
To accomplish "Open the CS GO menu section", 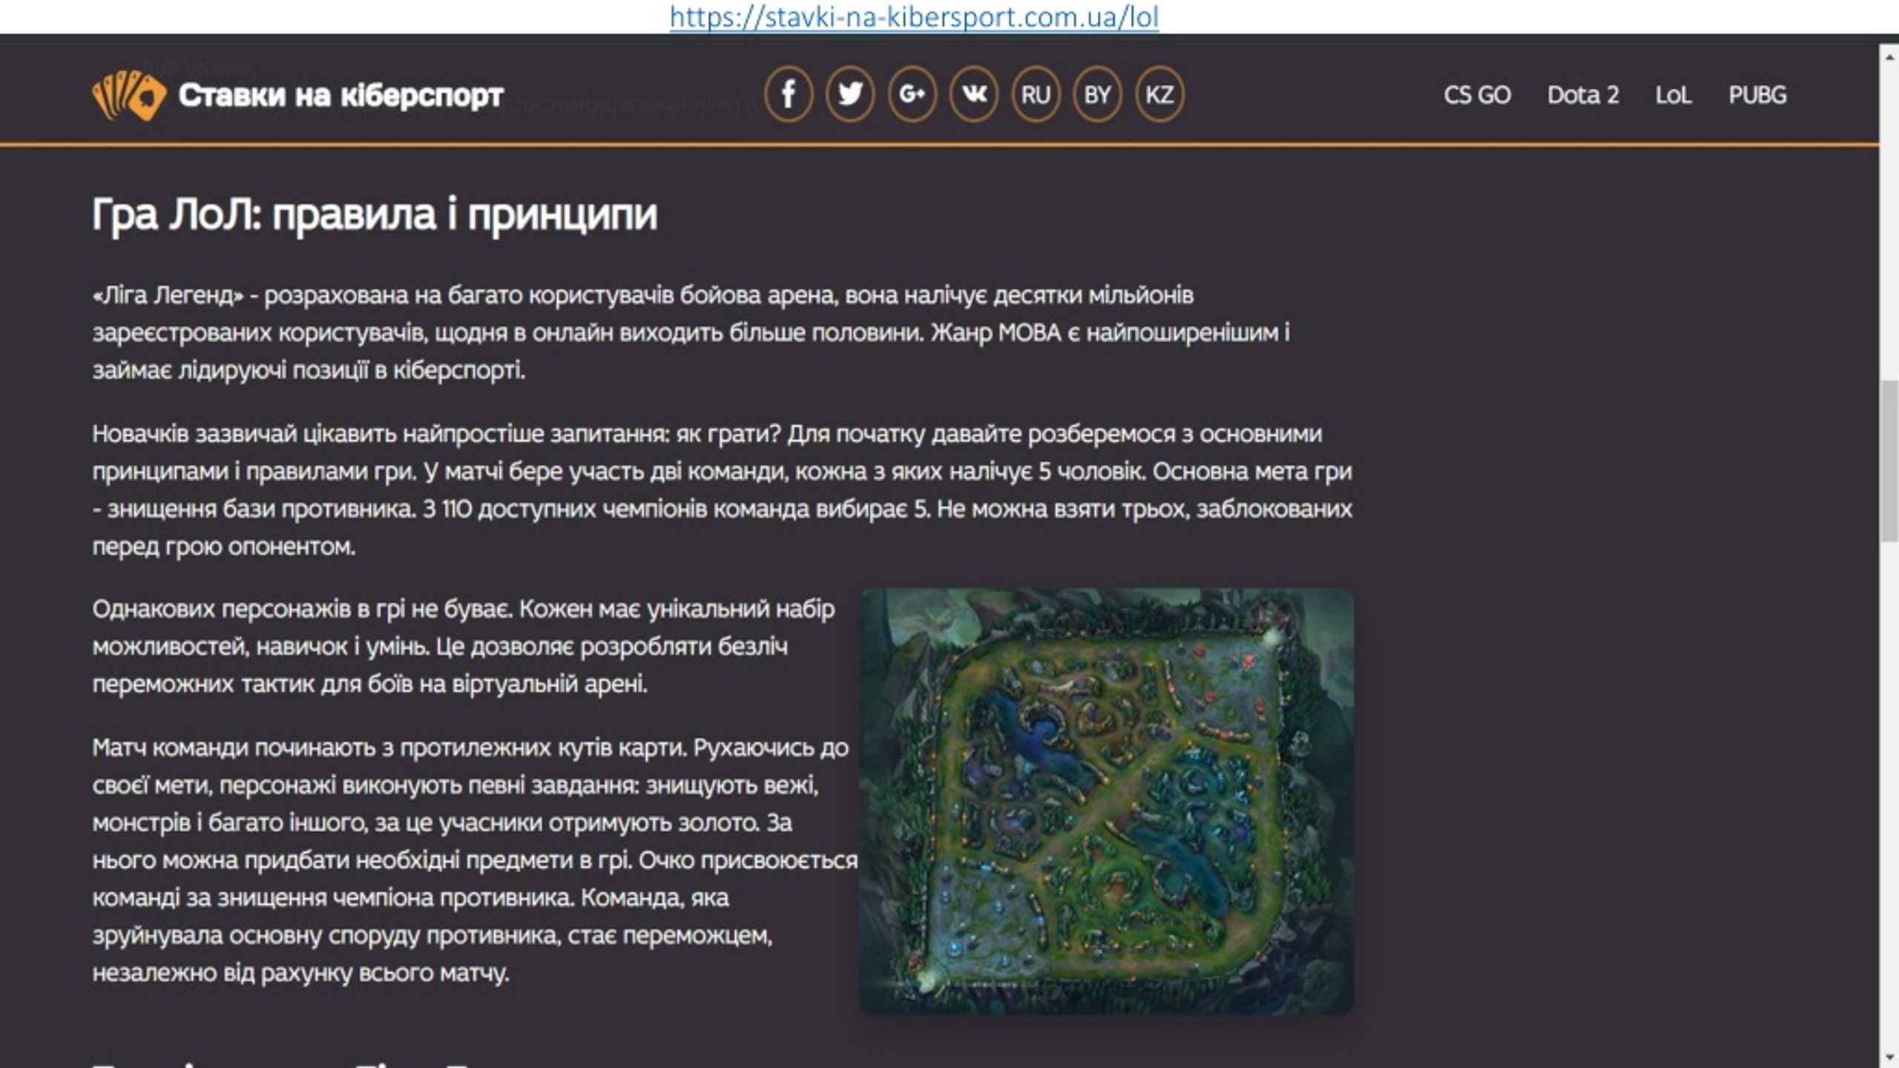I will pos(1477,95).
